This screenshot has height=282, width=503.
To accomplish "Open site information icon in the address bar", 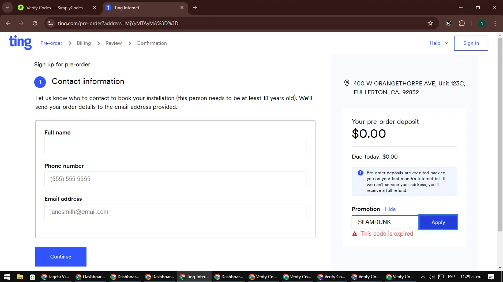I will click(51, 23).
